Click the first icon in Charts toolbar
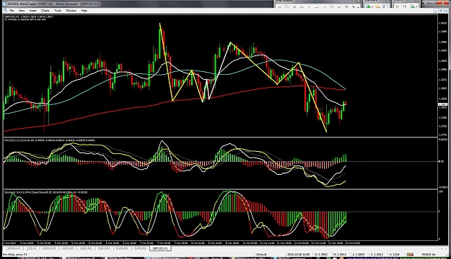Viewport: 451px width, 259px height. [397, 6]
